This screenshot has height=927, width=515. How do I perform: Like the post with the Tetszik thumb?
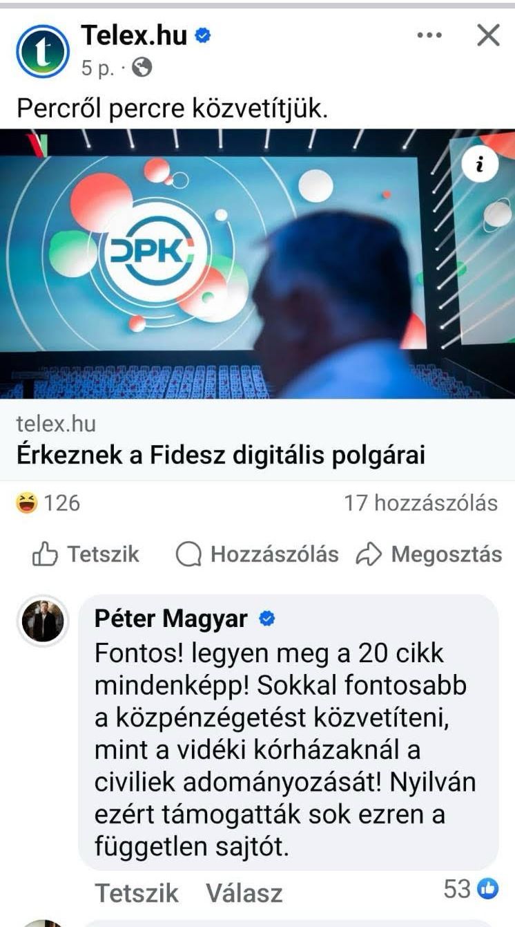(86, 554)
